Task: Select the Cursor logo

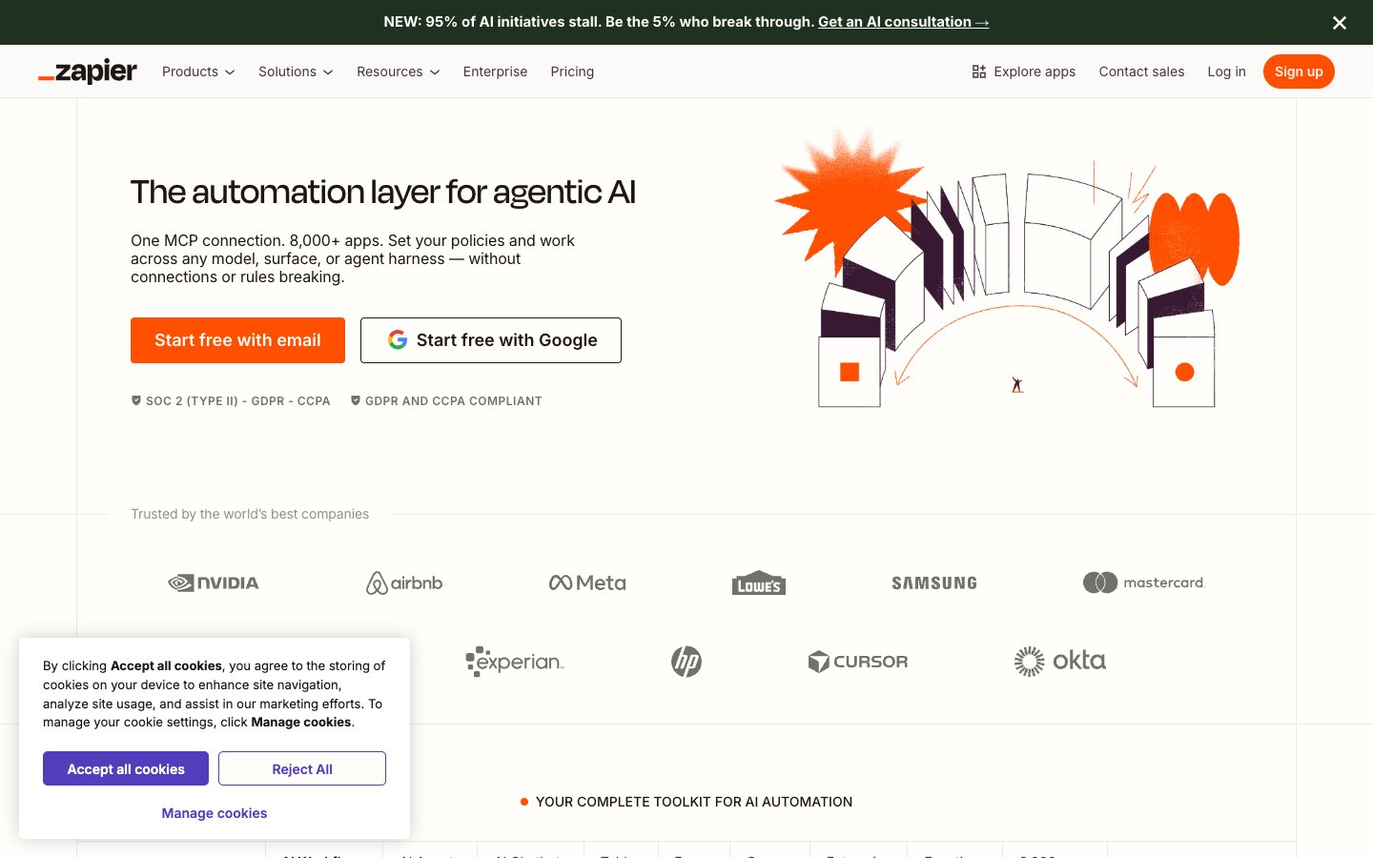Action: [857, 661]
